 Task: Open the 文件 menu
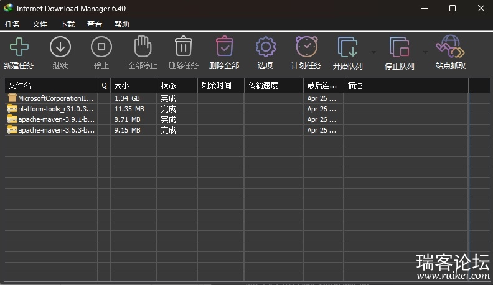(40, 24)
